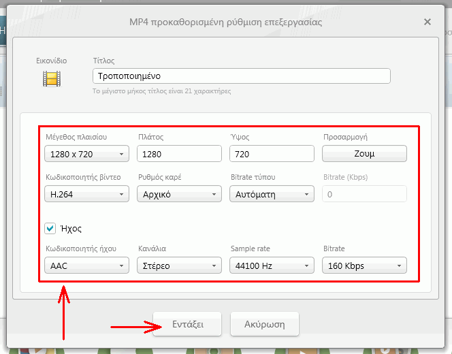452x354 pixels.
Task: Click the film strip preset icon
Action: (x=52, y=79)
